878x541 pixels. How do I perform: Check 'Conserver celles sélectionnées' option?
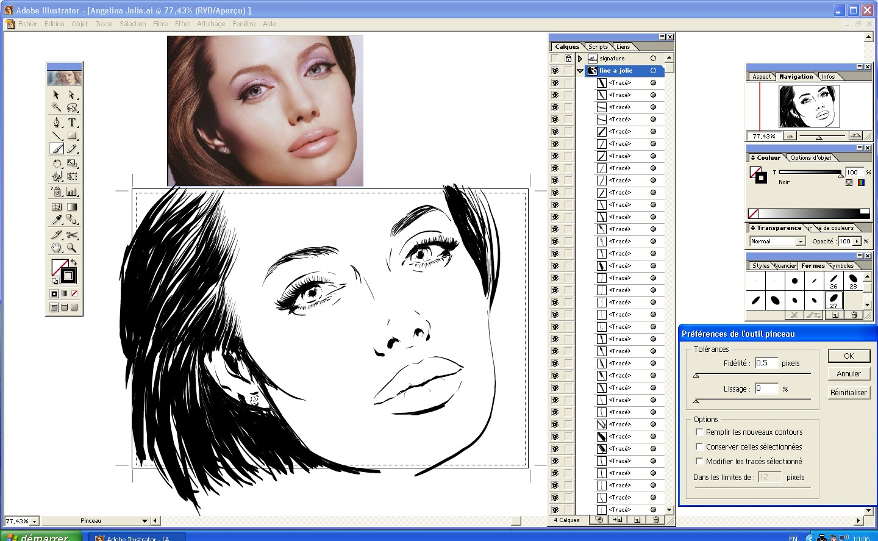699,446
